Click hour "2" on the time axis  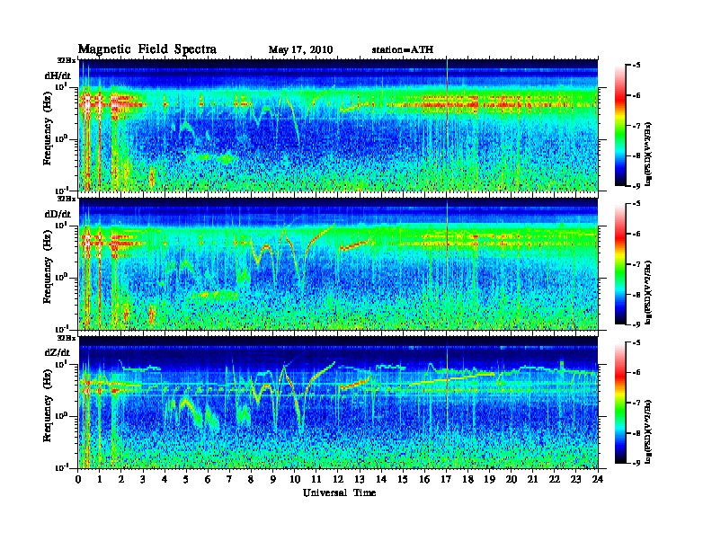(x=121, y=480)
